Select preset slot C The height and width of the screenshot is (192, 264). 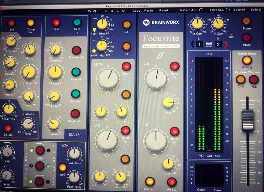point(118,11)
